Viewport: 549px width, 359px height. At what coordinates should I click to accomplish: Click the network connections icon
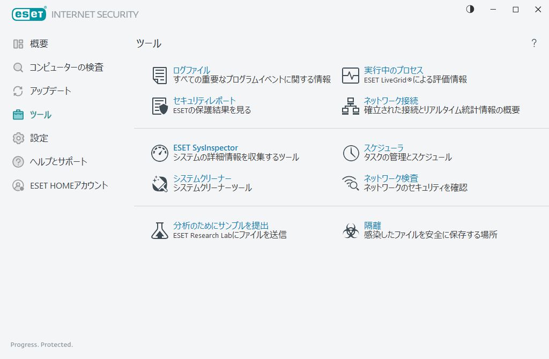tap(351, 106)
